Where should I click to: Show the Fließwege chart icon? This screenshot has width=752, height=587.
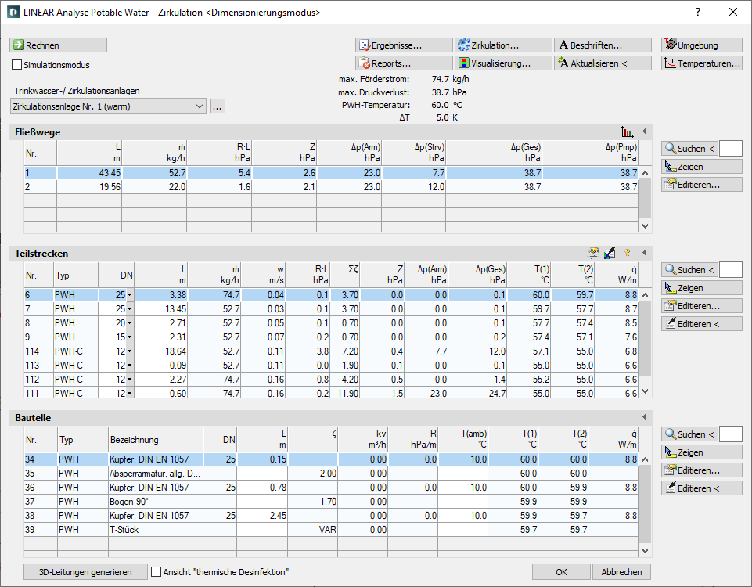[627, 132]
